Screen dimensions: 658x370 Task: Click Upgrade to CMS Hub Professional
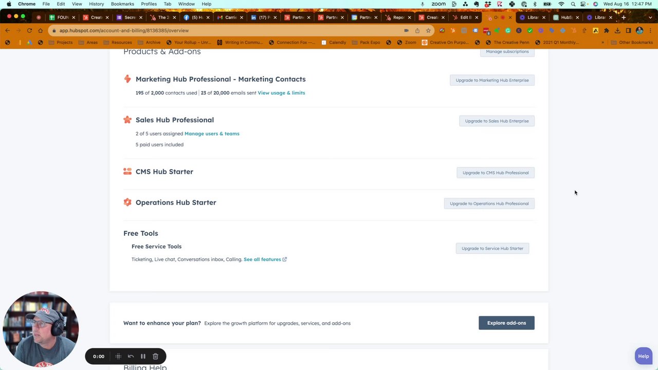pos(496,173)
